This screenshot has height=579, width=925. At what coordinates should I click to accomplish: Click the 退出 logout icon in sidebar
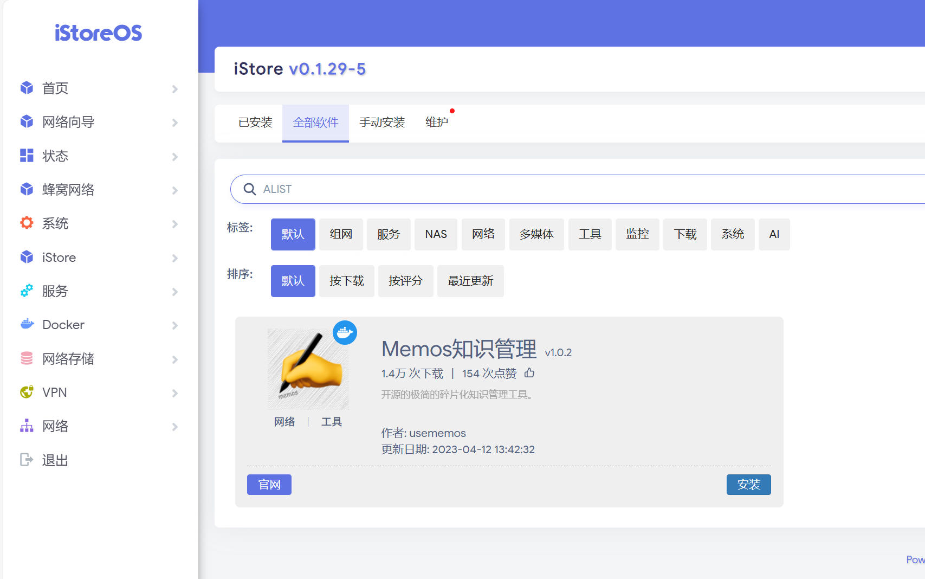pos(27,460)
